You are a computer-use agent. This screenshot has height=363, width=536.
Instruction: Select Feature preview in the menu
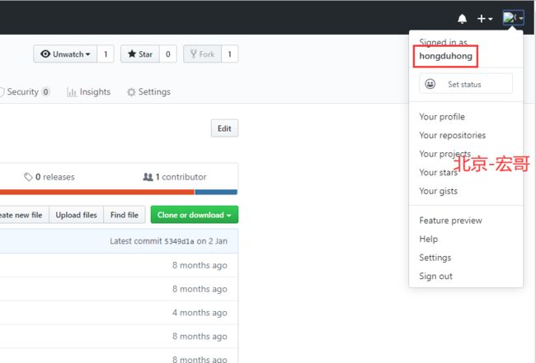(x=450, y=221)
